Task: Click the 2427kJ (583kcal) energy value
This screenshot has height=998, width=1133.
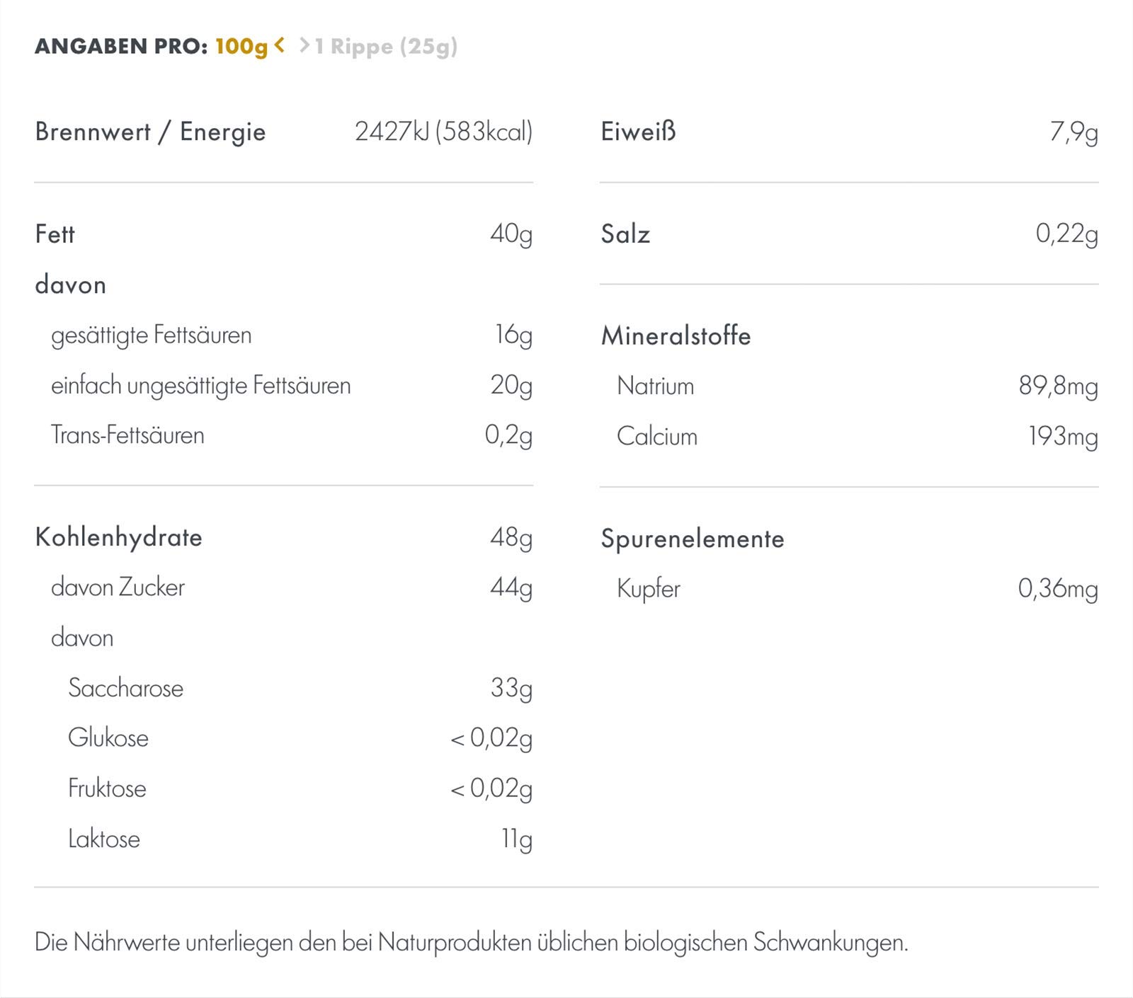Action: pos(443,132)
